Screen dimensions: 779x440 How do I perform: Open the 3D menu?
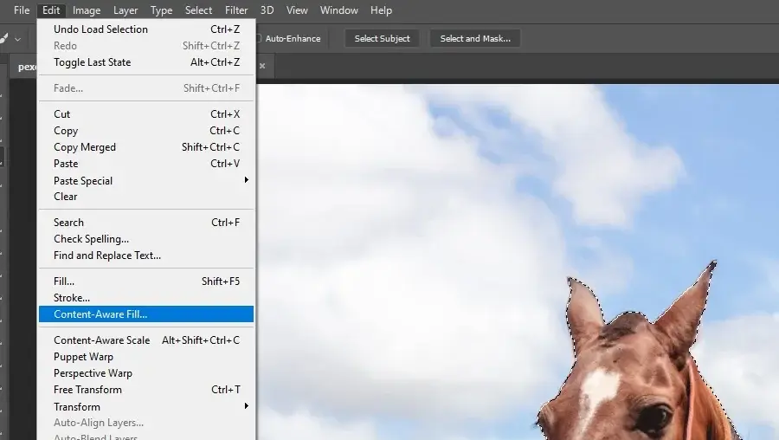(x=267, y=10)
